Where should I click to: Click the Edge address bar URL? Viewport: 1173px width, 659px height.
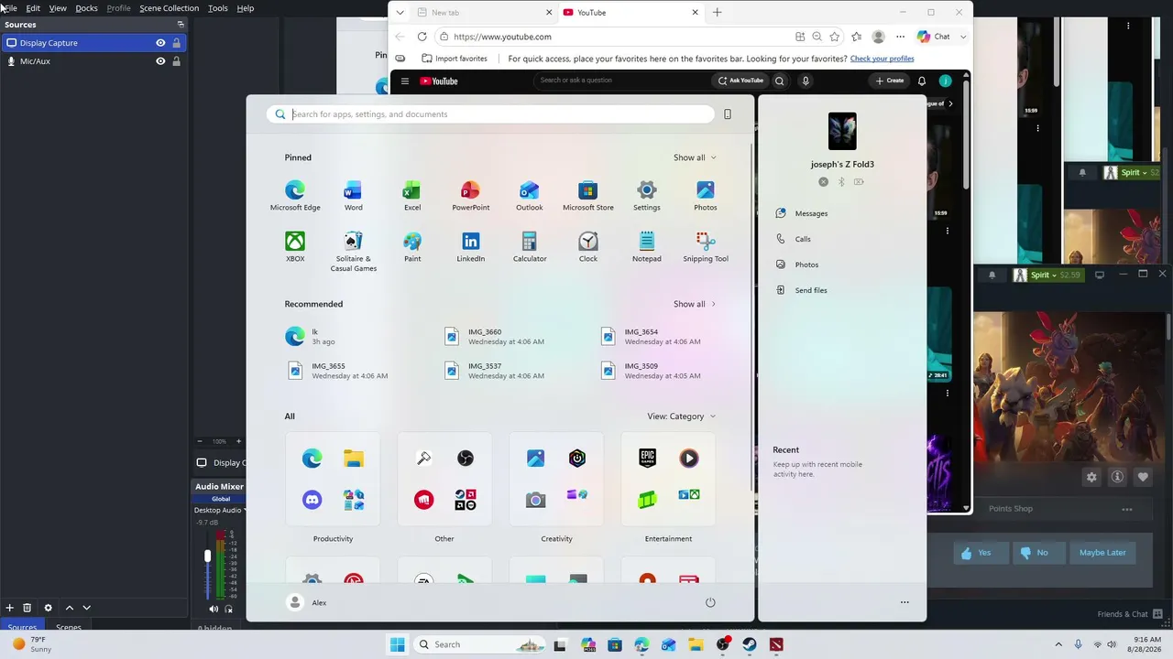502,37
